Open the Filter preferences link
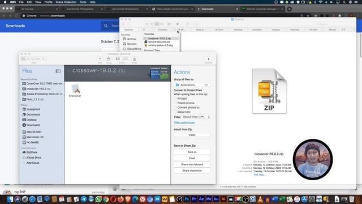 [x=184, y=122]
